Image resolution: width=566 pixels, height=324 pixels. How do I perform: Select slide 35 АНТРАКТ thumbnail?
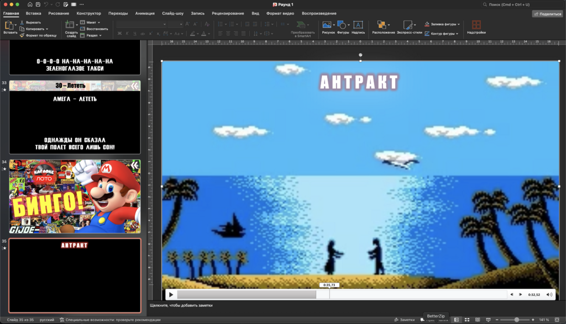(x=75, y=275)
